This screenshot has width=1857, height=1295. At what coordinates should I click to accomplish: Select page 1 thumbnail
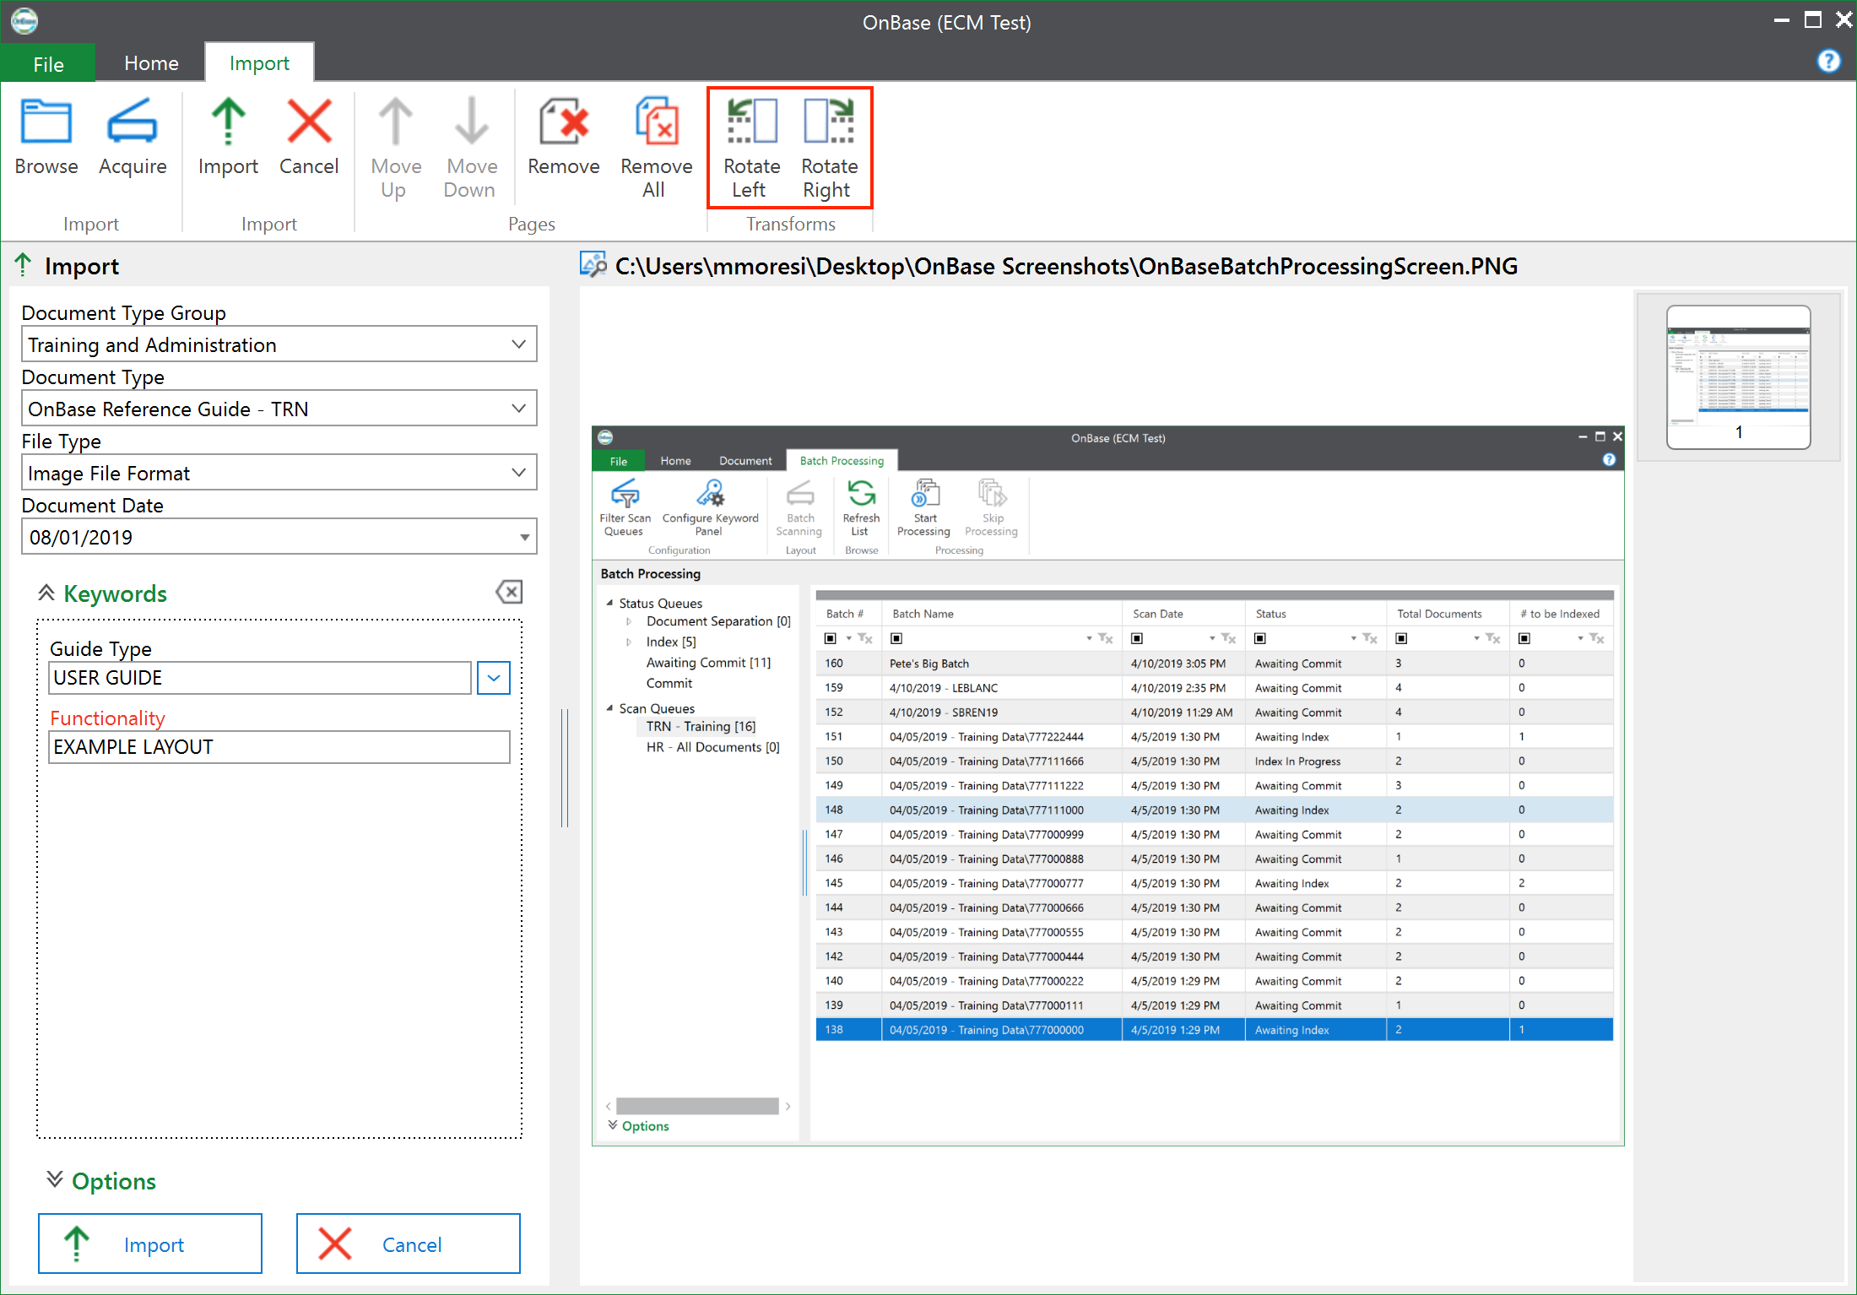[1738, 377]
